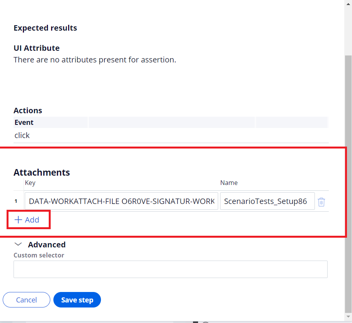Click the Key column header
The image size is (352, 323).
coord(30,183)
